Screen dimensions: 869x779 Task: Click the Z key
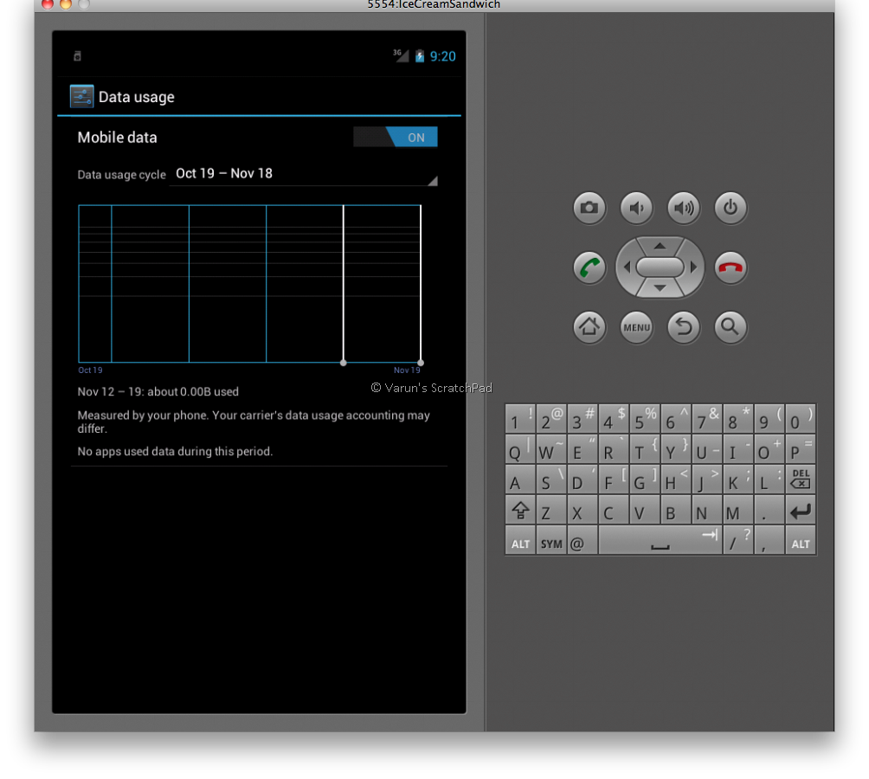click(550, 511)
